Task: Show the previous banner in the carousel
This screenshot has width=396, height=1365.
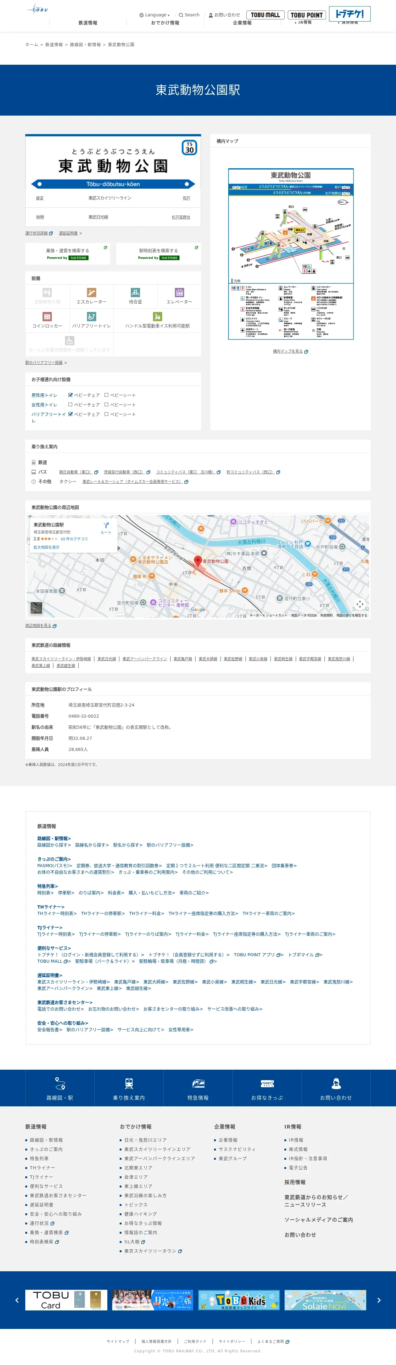Action: coord(17,1300)
